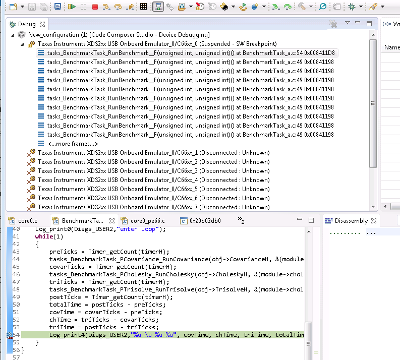Click the Step Into icon
The width and height of the screenshot is (400, 360).
[106, 7]
